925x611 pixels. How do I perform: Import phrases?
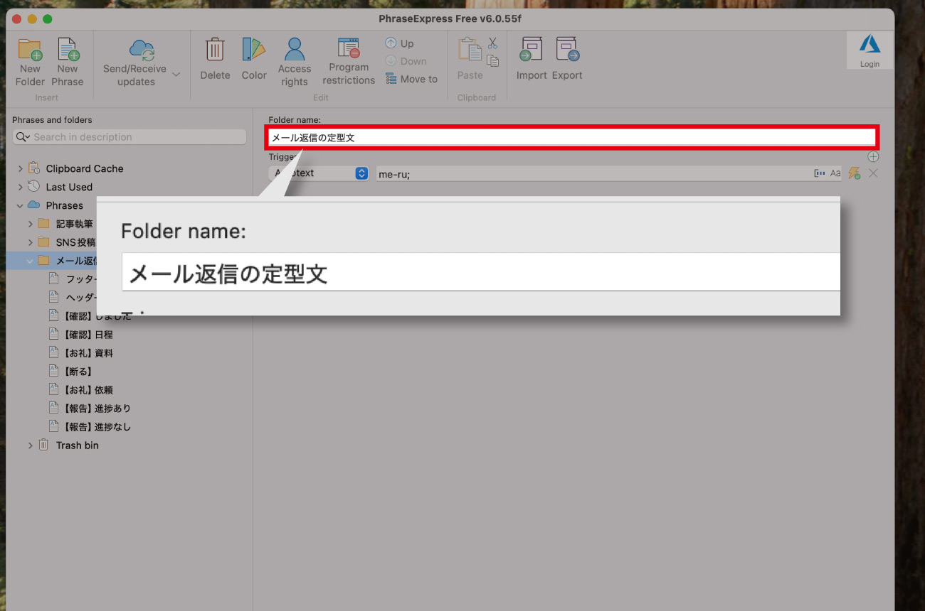click(532, 59)
